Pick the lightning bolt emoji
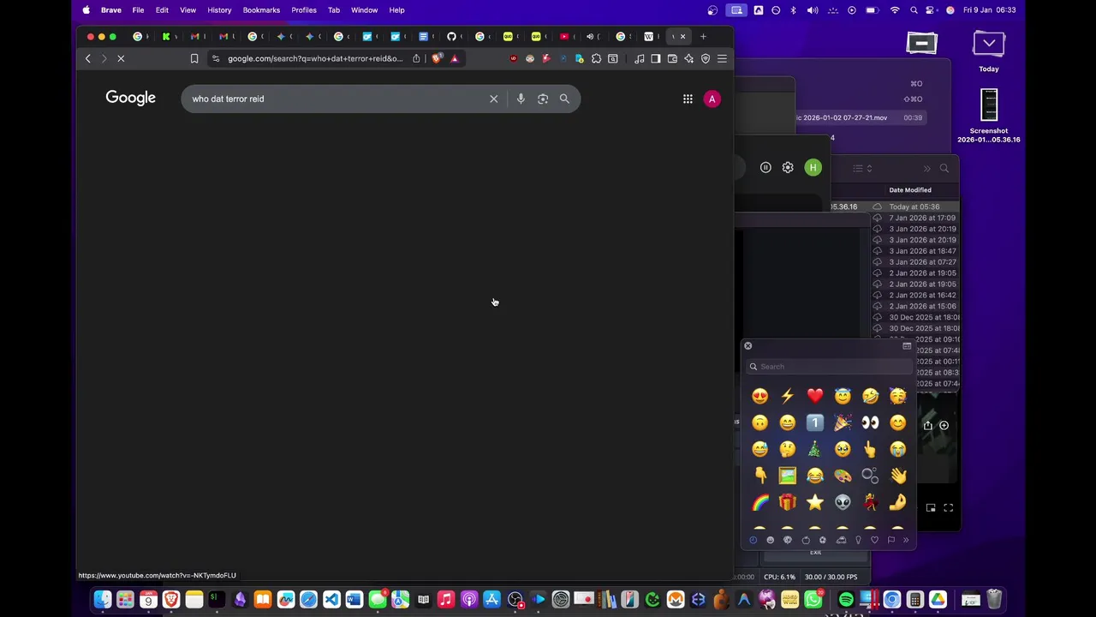The height and width of the screenshot is (617, 1096). click(x=788, y=395)
